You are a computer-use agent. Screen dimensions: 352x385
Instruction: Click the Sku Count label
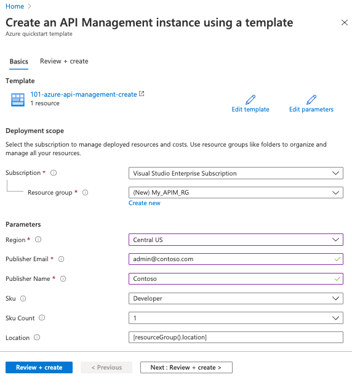click(20, 318)
